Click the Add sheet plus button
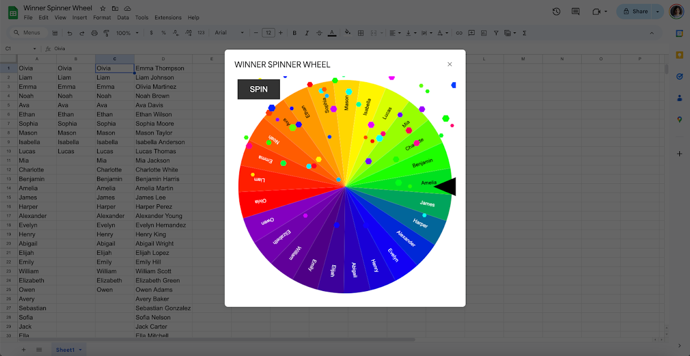Screen dimensions: 690x356 click(x=23, y=350)
